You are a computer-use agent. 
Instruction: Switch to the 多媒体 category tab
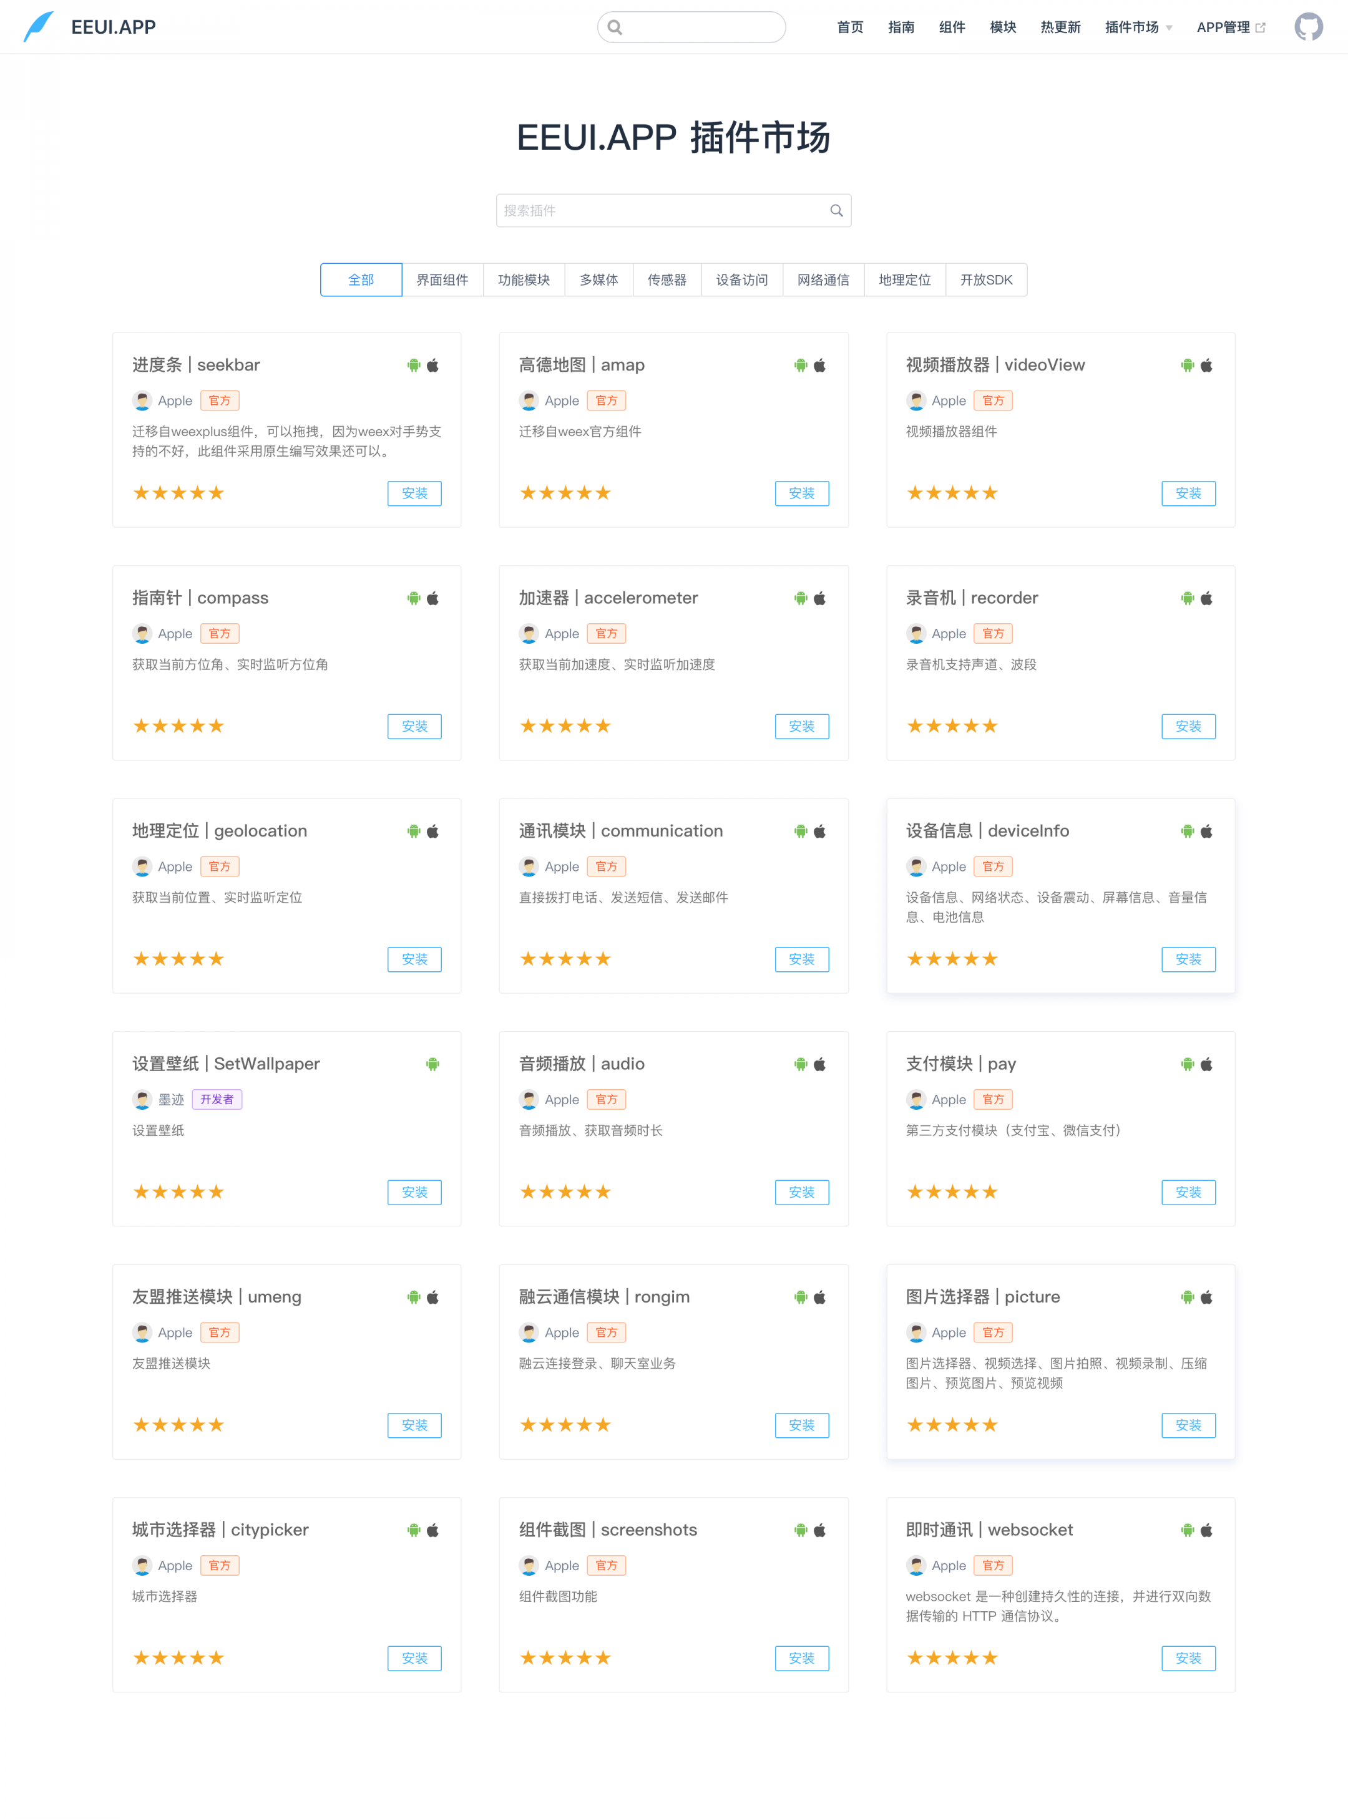pos(598,280)
